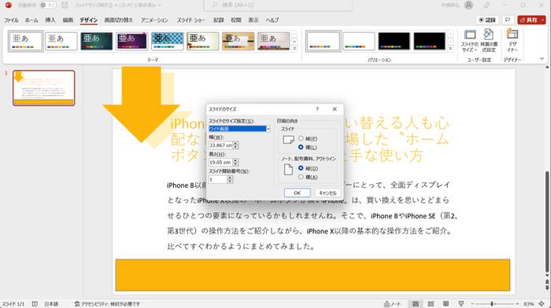This screenshot has height=308, width=551.
Task: Click OK in the Slide Size dialog
Action: [298, 193]
